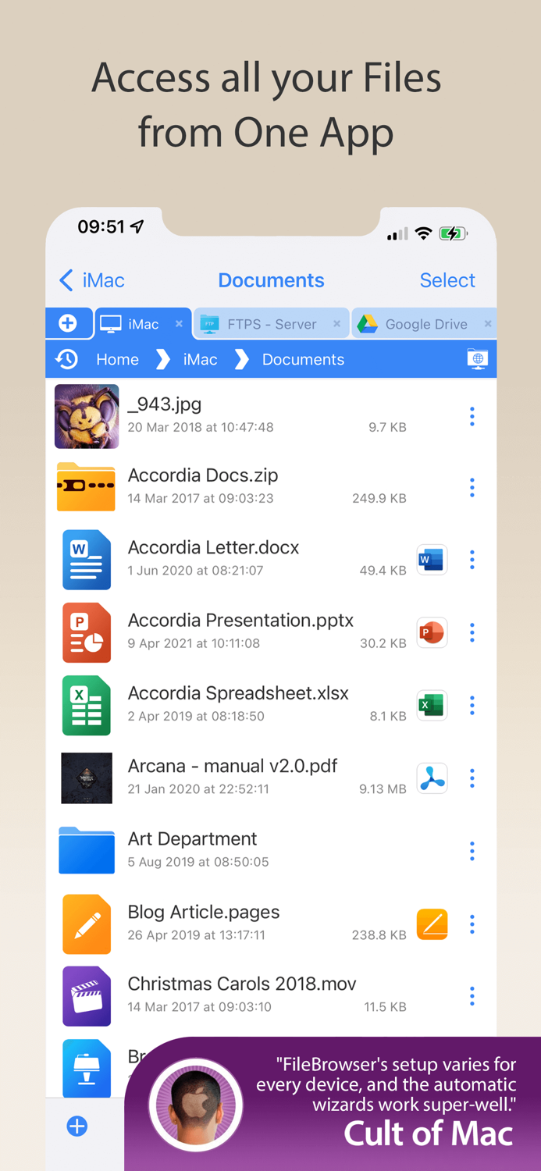Close the iMac tab
This screenshot has width=541, height=1171.
(179, 323)
